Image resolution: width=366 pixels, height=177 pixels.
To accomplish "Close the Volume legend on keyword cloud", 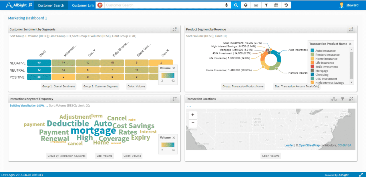I will (x=174, y=138).
